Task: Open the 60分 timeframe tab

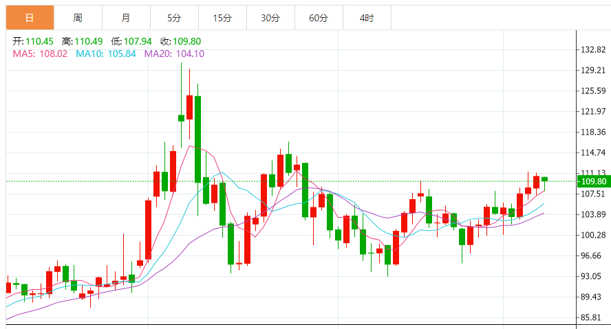Action: point(319,18)
